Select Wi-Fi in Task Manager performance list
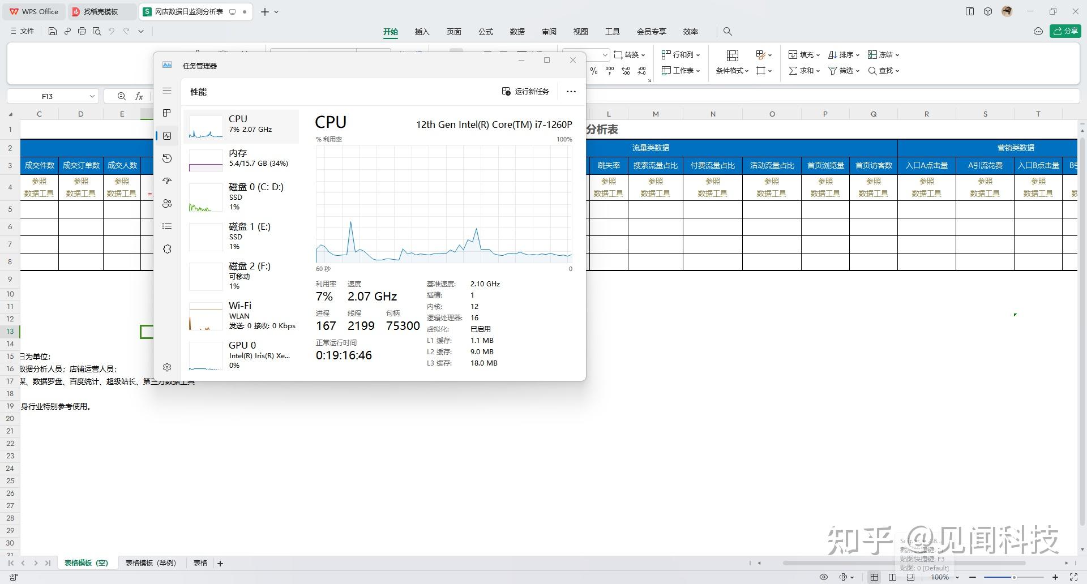The width and height of the screenshot is (1087, 584). [x=241, y=315]
